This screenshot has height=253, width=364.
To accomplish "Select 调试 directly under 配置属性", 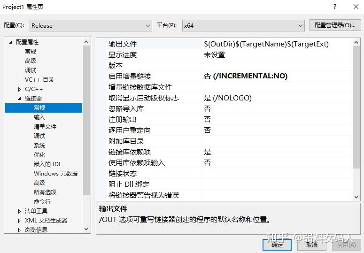I will [x=31, y=70].
